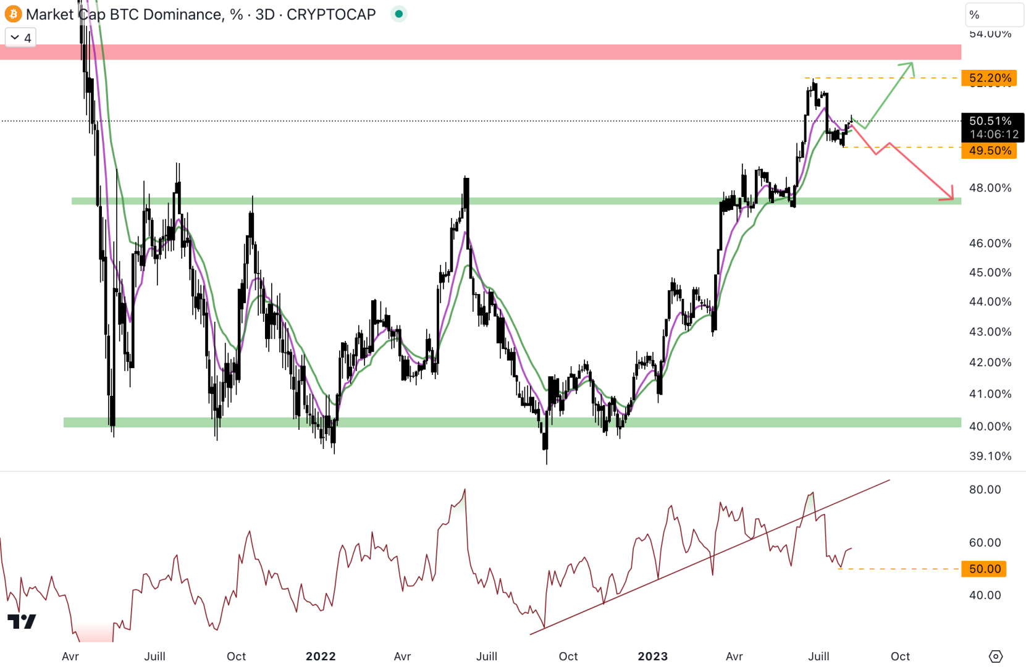Click the 44.00% price axis label
Screen dimensions: 1026x667
tap(990, 302)
